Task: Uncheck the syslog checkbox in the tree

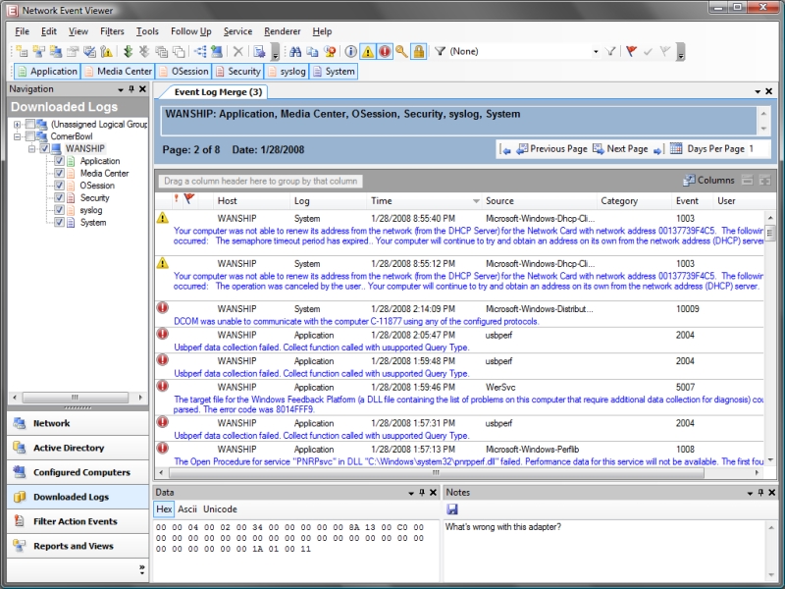Action: [59, 210]
